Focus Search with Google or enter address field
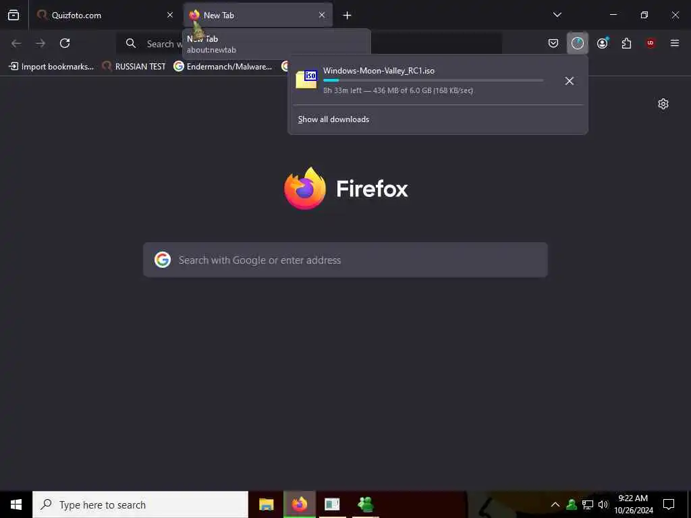 pyautogui.click(x=345, y=260)
